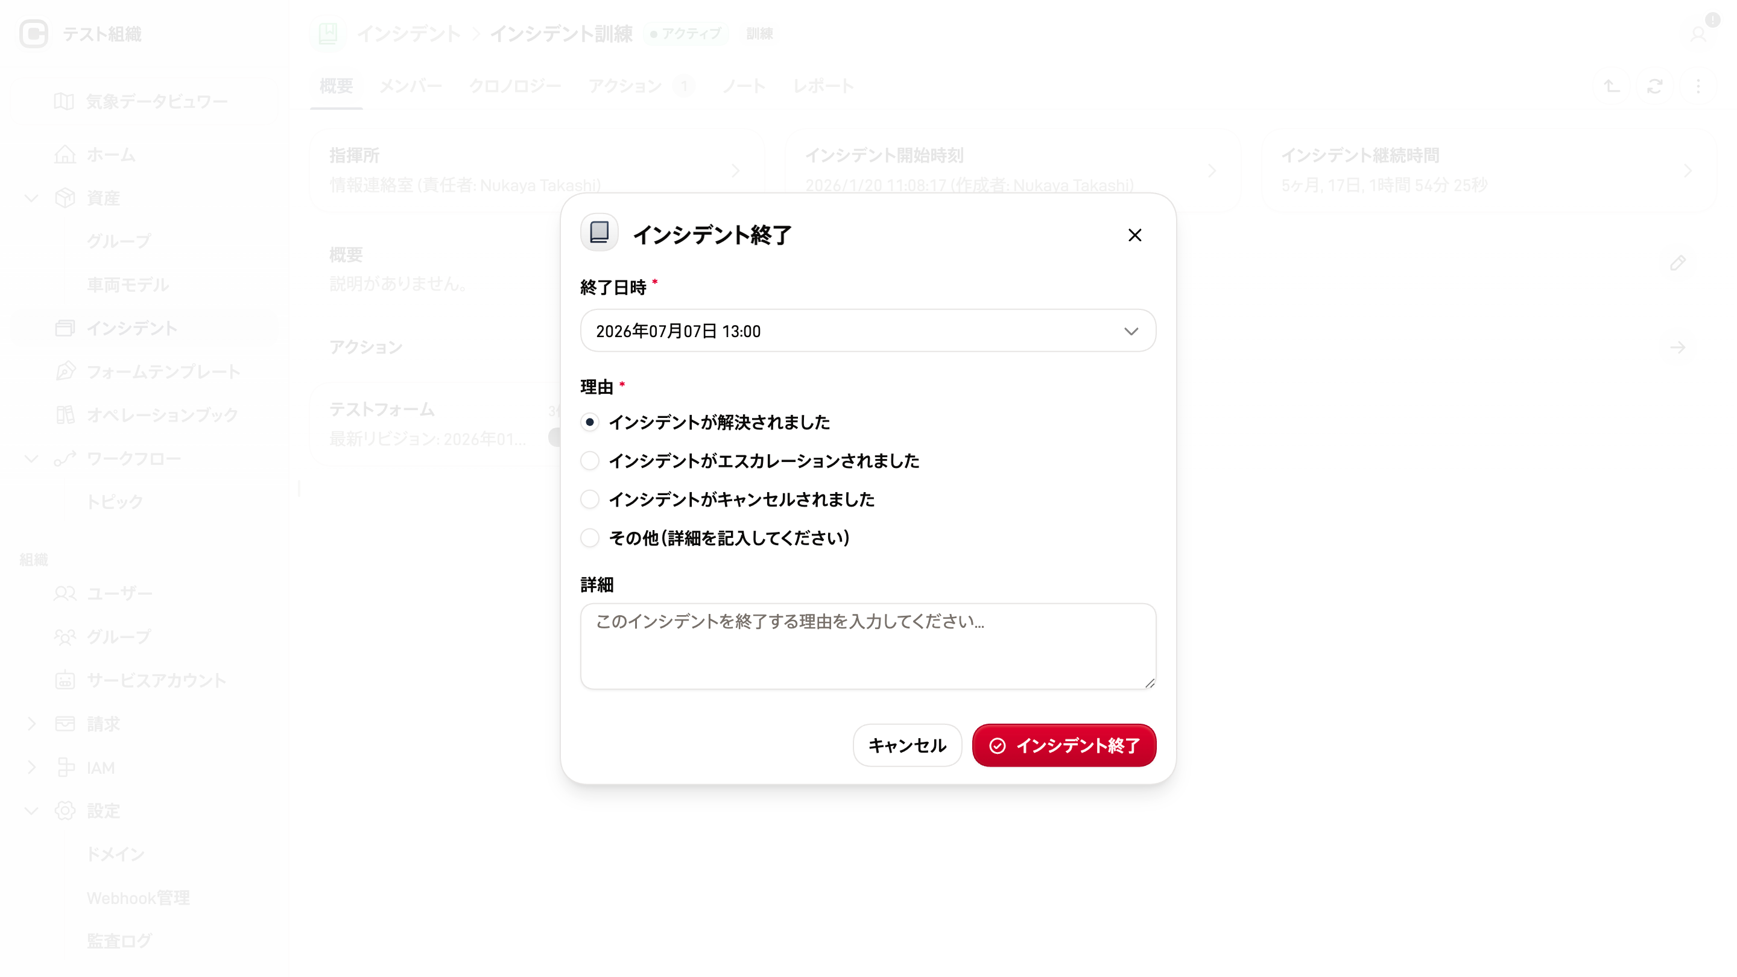Click the ホーム house icon
The width and height of the screenshot is (1737, 977).
tap(65, 154)
